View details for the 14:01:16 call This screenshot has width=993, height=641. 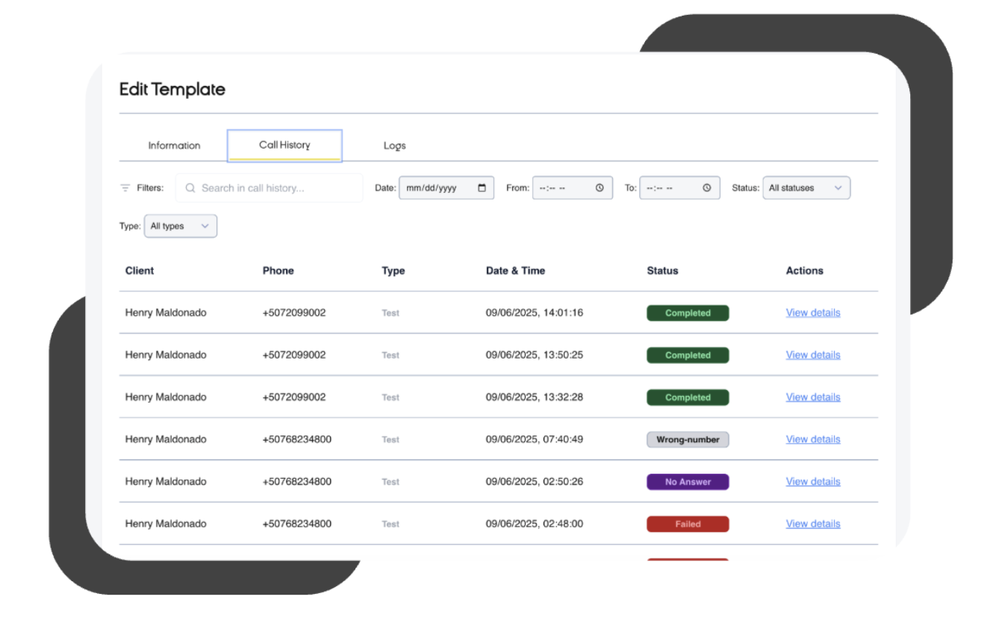coord(812,313)
